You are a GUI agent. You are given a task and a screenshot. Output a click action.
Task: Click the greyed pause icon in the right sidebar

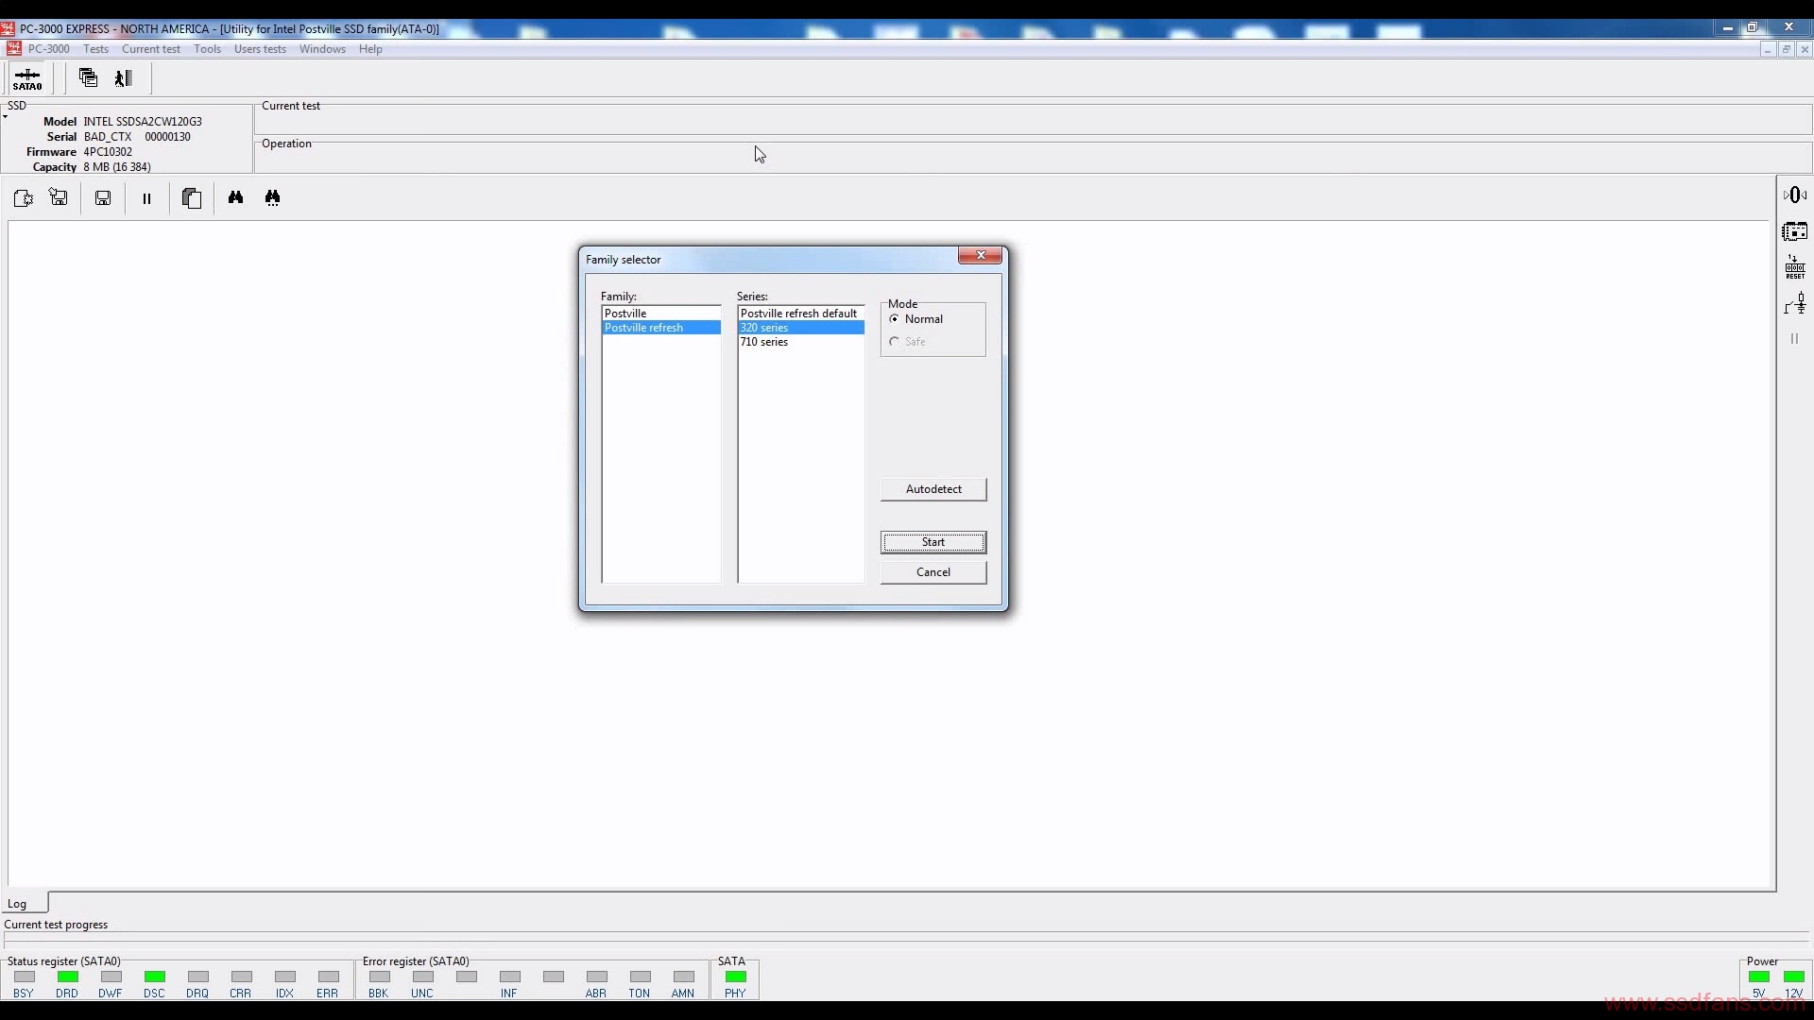pos(1794,338)
